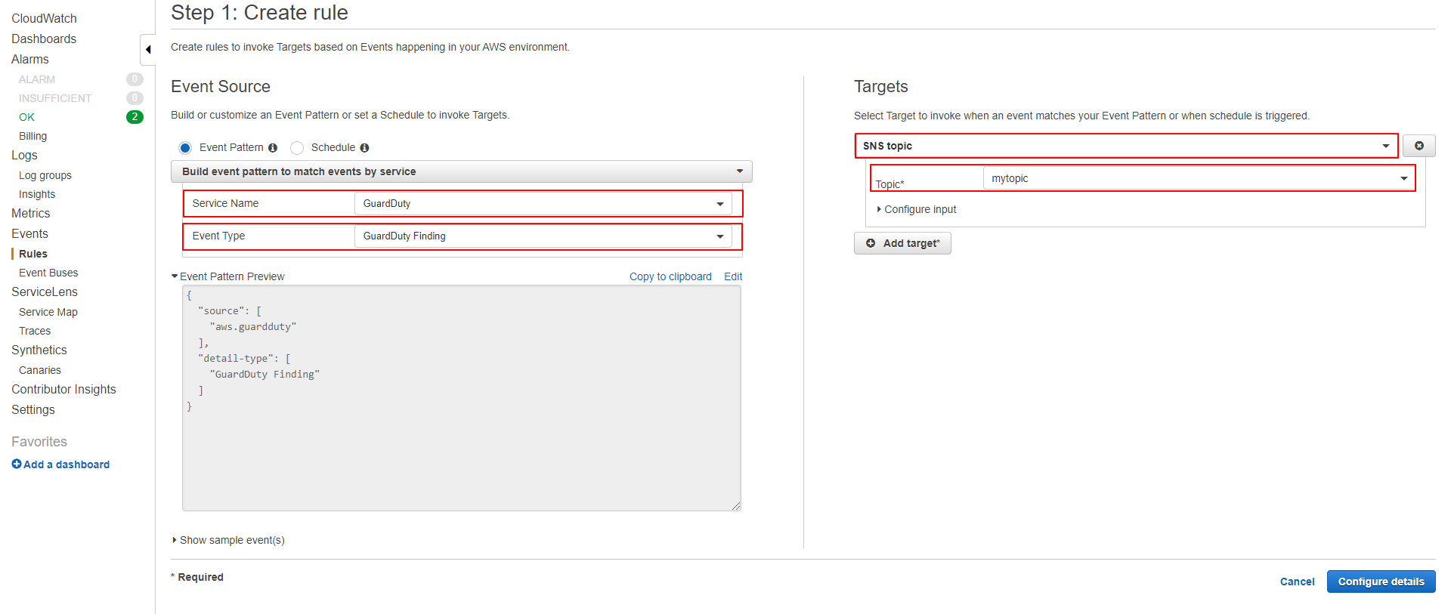Collapse the left navigation sidebar arrow
The image size is (1451, 614).
148,50
